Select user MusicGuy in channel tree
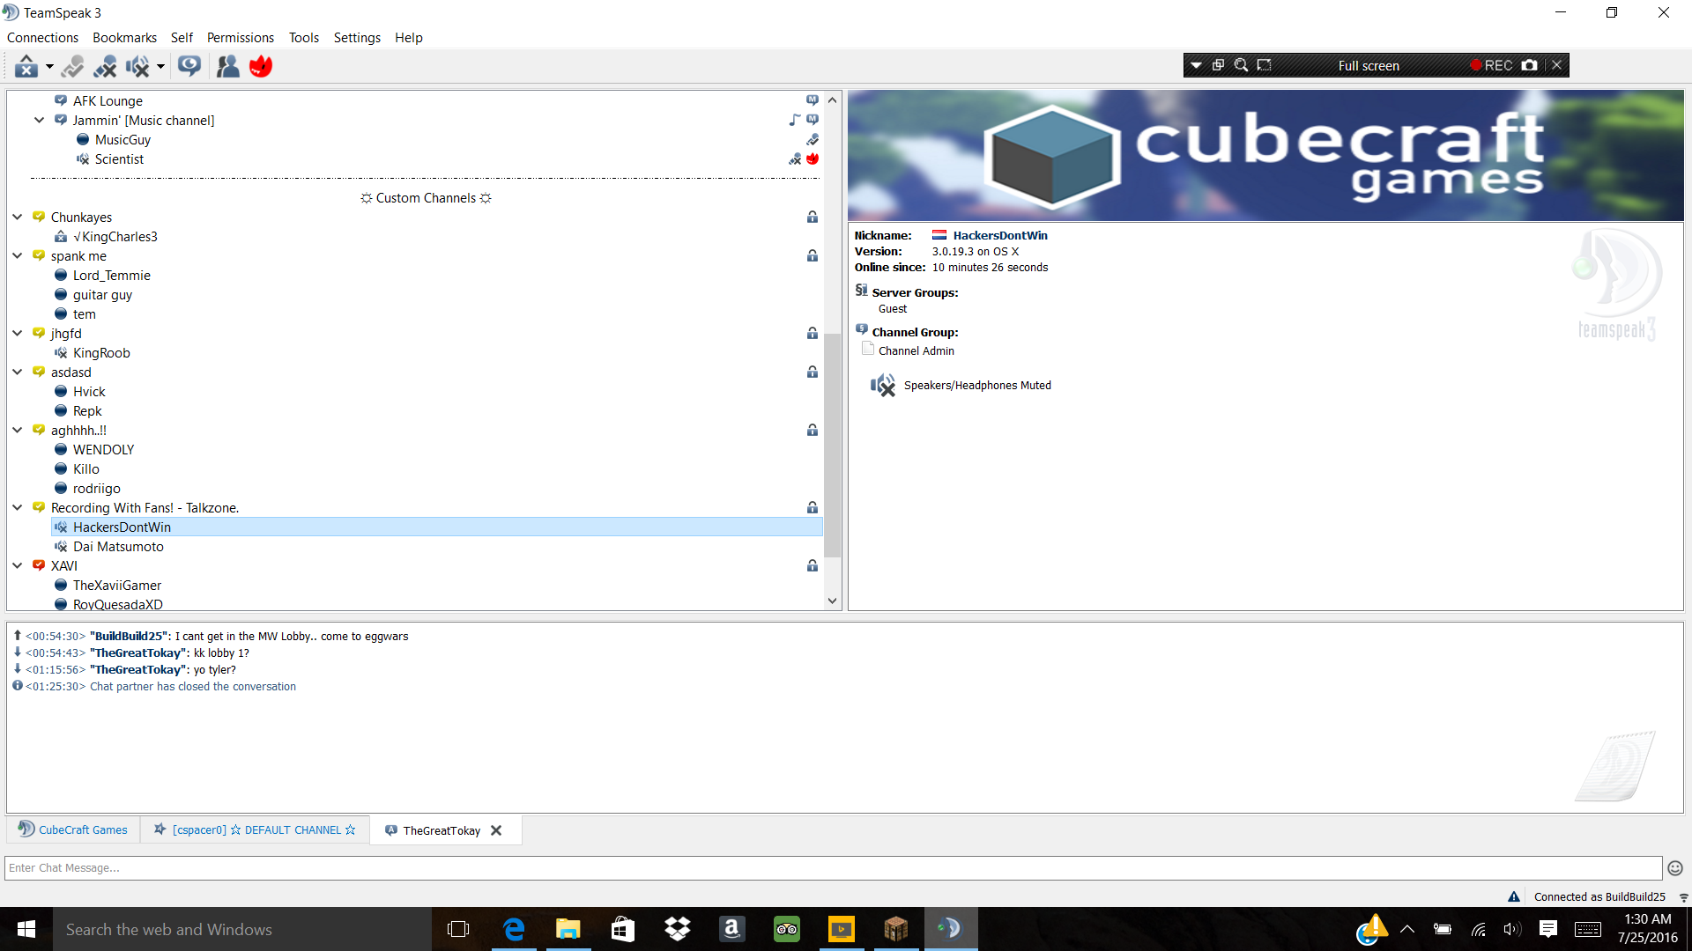 pos(122,140)
